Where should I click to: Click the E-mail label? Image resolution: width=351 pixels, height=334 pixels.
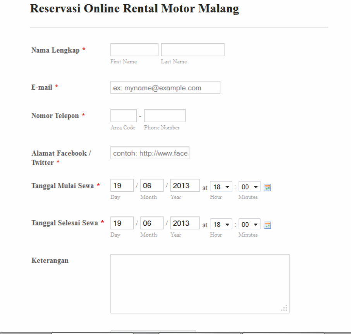click(x=42, y=87)
